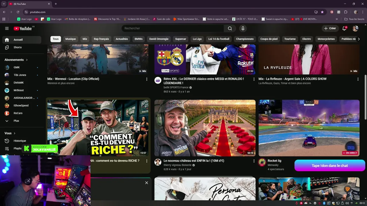Open more options for Le nouveau château video
Screen dimensions: 367x206
(x=254, y=161)
